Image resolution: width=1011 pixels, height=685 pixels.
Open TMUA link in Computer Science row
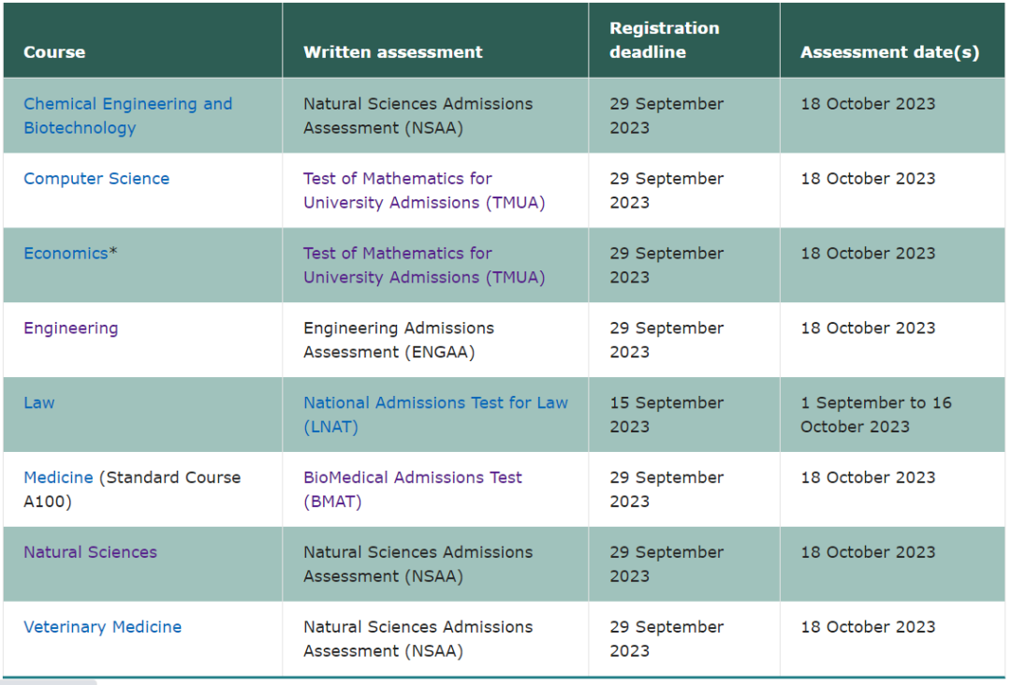tap(423, 191)
